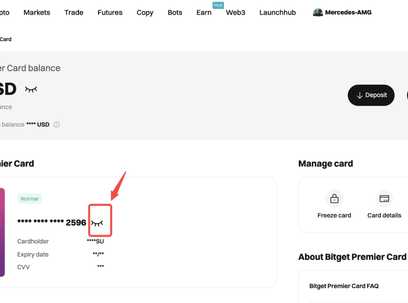Open the Bots menu

tap(175, 13)
